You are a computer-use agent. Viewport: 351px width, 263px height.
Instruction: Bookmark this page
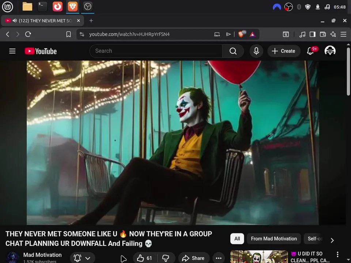click(x=68, y=34)
